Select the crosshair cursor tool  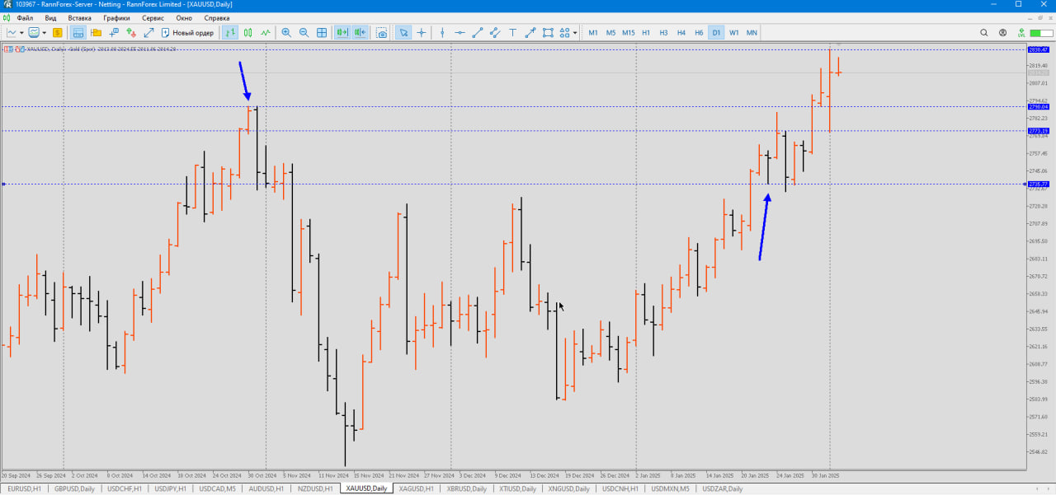pos(422,33)
